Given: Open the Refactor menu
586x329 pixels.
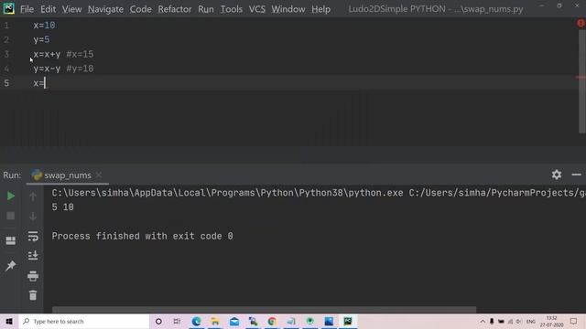Looking at the screenshot, I should 175,9.
